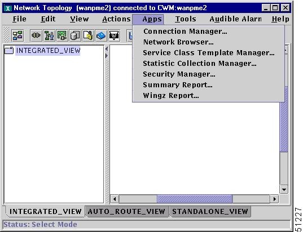Click the vertical scrollbar thumb
Screen dimensions: 303x232
tap(284, 127)
